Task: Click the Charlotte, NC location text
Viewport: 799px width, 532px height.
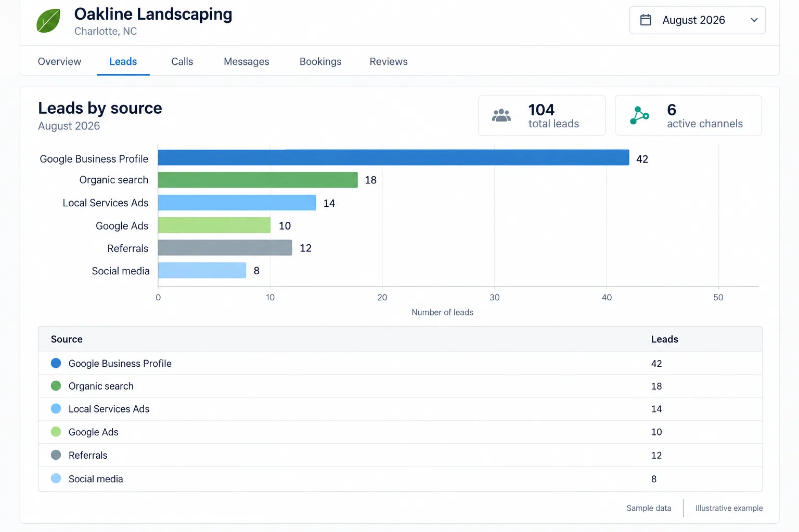Action: [x=106, y=31]
